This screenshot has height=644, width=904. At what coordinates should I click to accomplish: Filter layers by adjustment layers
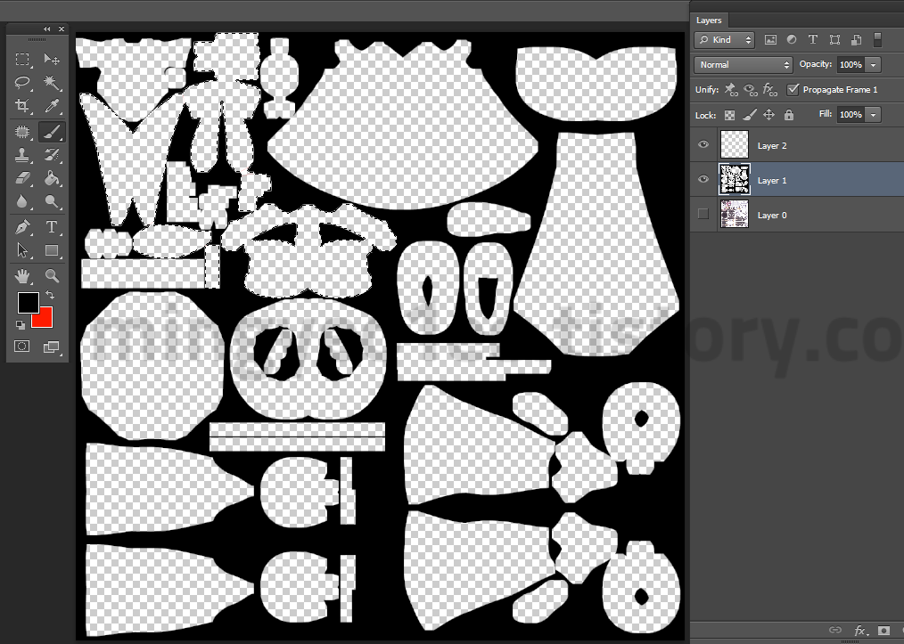pos(792,40)
